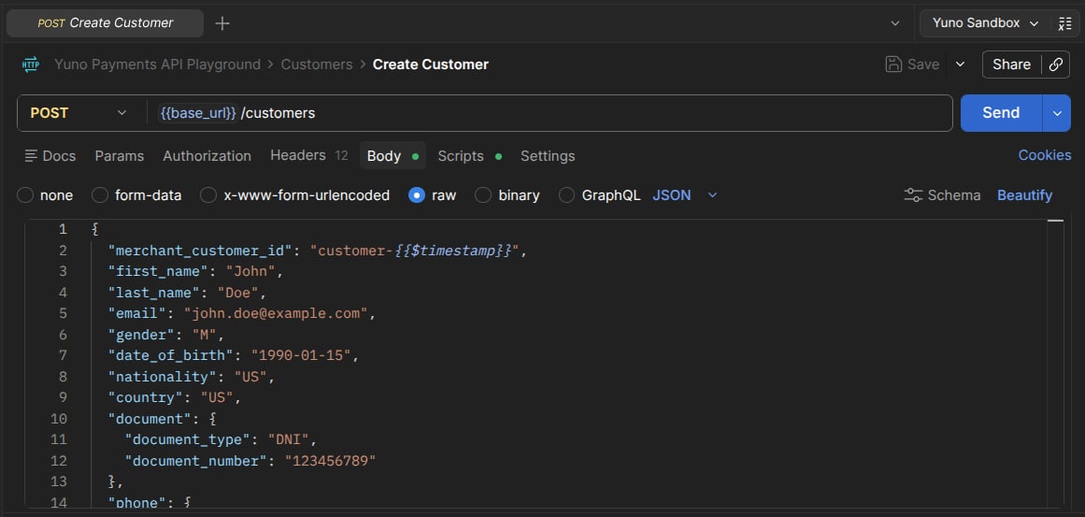Copy the request link with link icon
This screenshot has height=517, width=1085.
tap(1055, 65)
